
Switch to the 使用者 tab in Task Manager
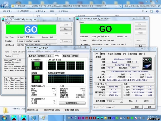[x=75, y=56]
